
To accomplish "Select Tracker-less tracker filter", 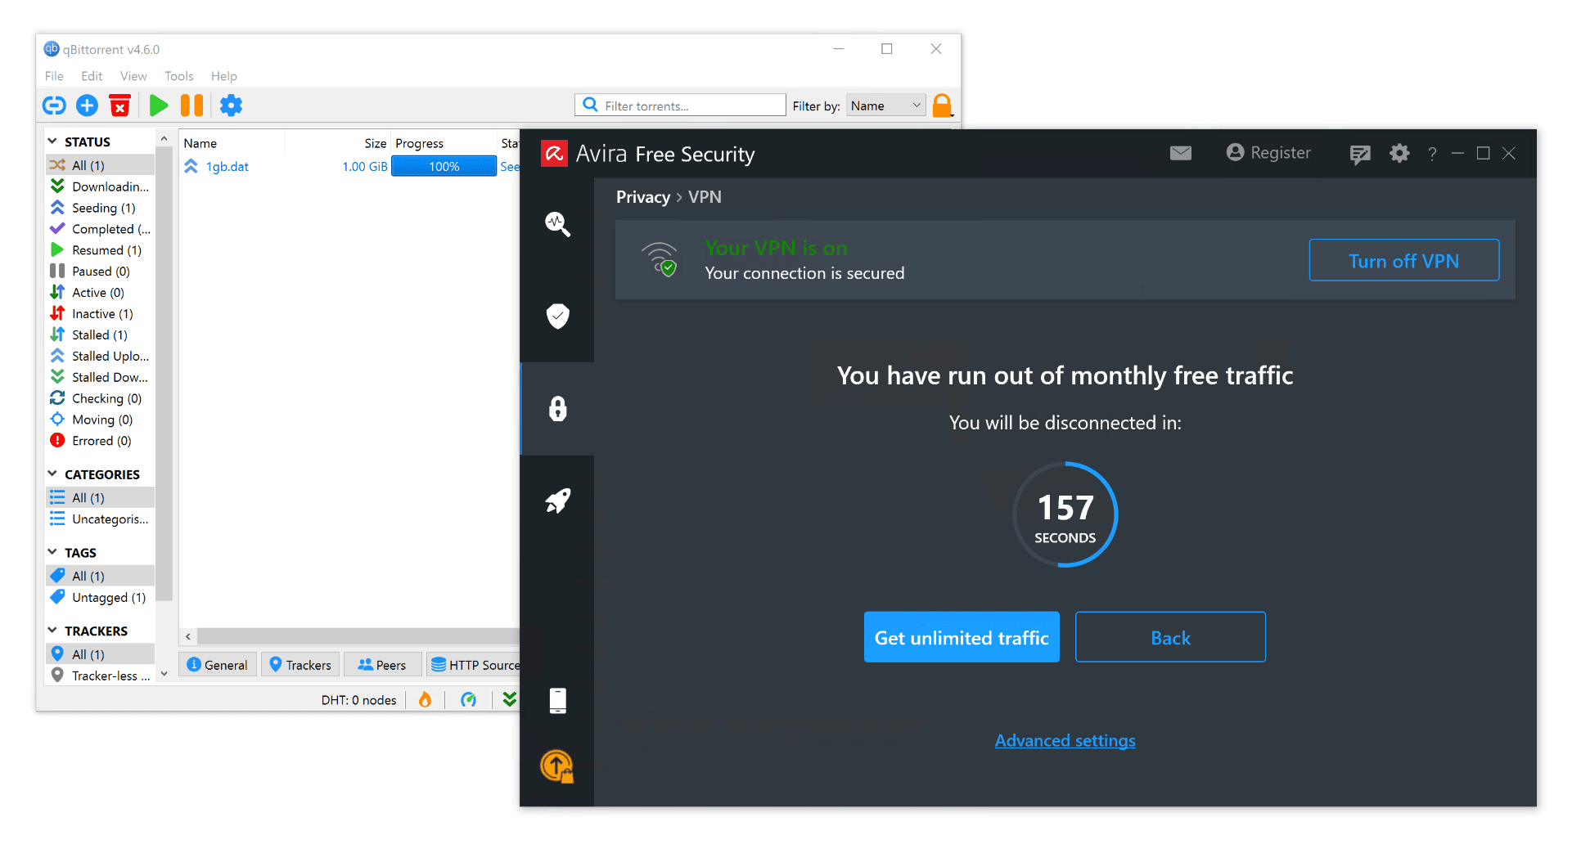I will click(101, 676).
